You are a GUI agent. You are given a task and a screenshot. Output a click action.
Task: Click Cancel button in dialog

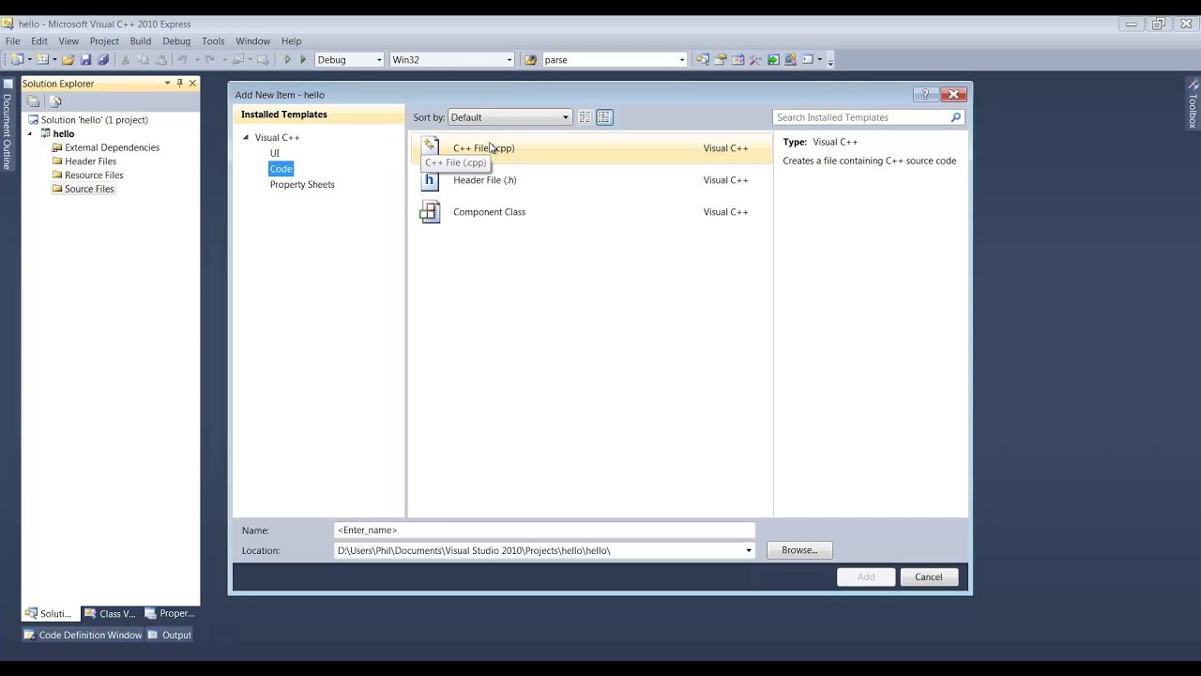929,577
